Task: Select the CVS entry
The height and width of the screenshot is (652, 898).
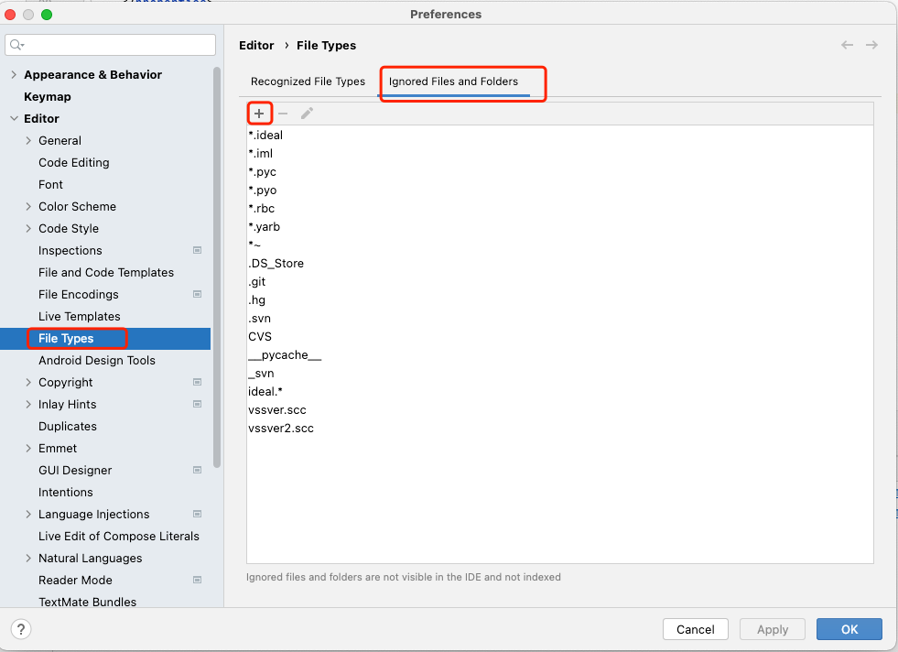Action: pos(260,337)
